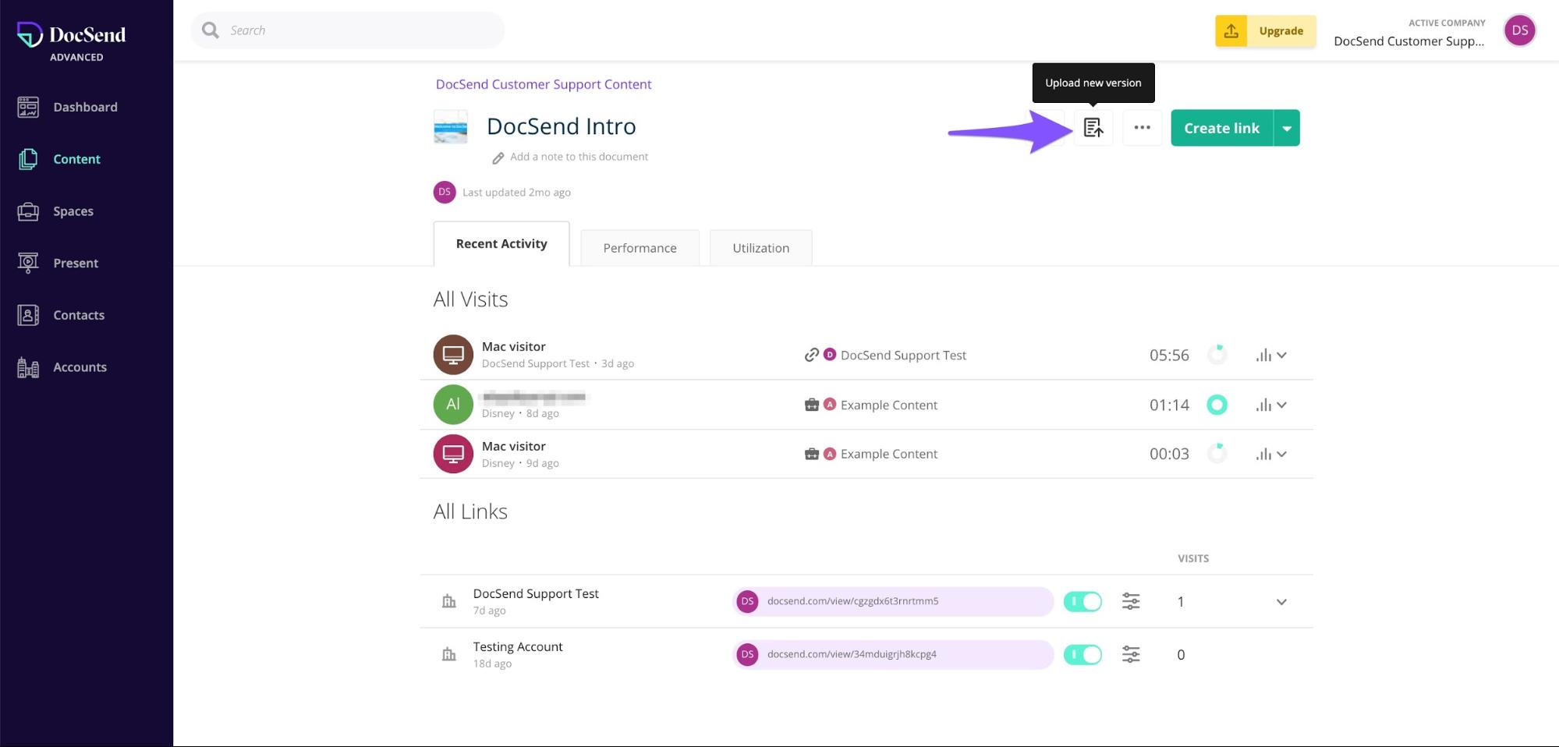This screenshot has height=747, width=1559.
Task: Click the 05:56 visit duration
Action: pyautogui.click(x=1169, y=355)
